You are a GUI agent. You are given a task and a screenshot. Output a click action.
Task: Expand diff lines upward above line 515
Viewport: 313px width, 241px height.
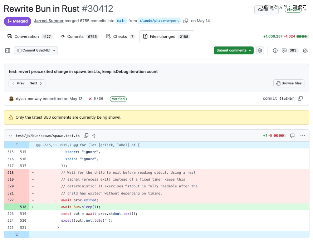pyautogui.click(x=17, y=145)
